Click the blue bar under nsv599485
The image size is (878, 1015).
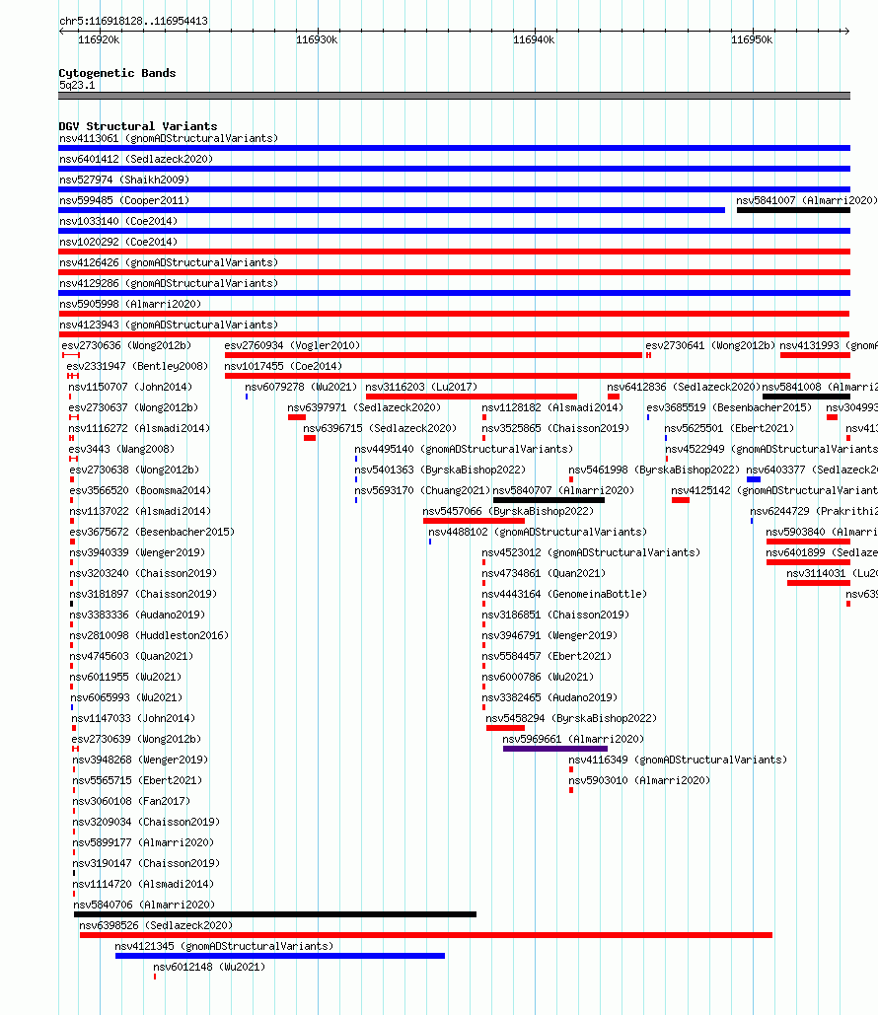[x=392, y=210]
